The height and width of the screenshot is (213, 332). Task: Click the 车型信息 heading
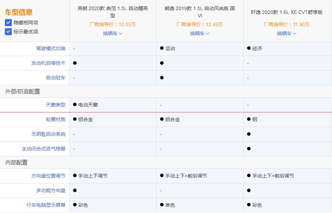[x=18, y=11]
